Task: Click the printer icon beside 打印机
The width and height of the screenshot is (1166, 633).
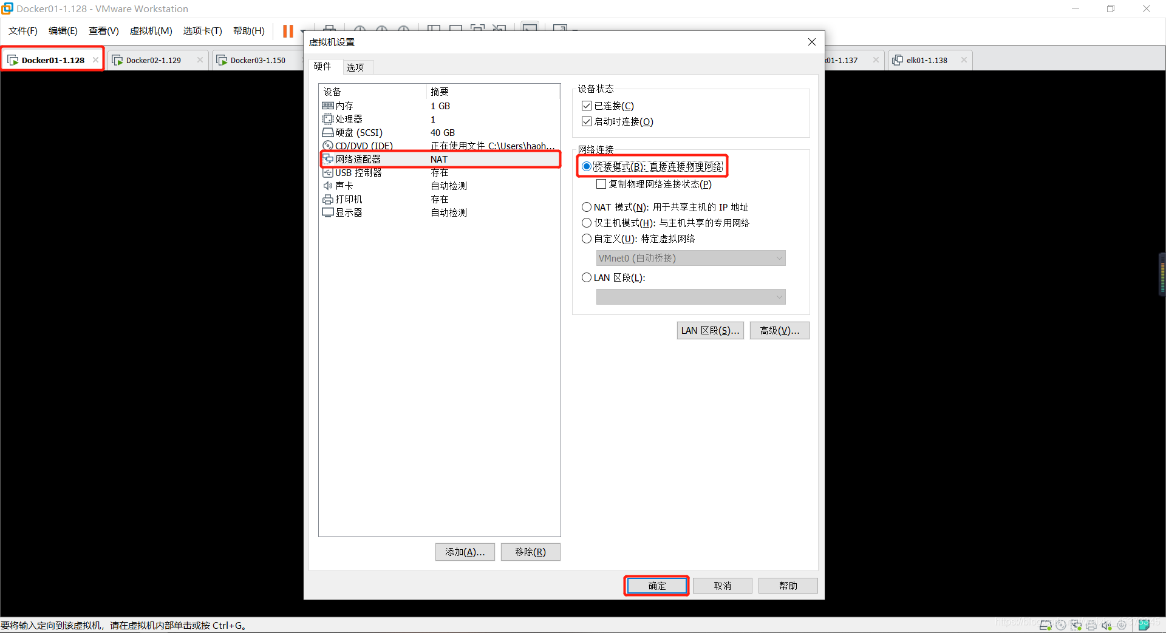Action: (328, 199)
